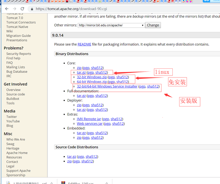The image size is (220, 184).
Task: Open Tomcat 7.0 in the sidebar
Action: 15,18
